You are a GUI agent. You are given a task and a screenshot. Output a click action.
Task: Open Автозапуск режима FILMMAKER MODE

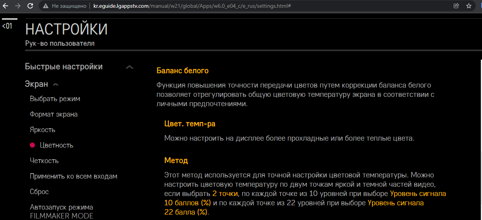(61, 211)
